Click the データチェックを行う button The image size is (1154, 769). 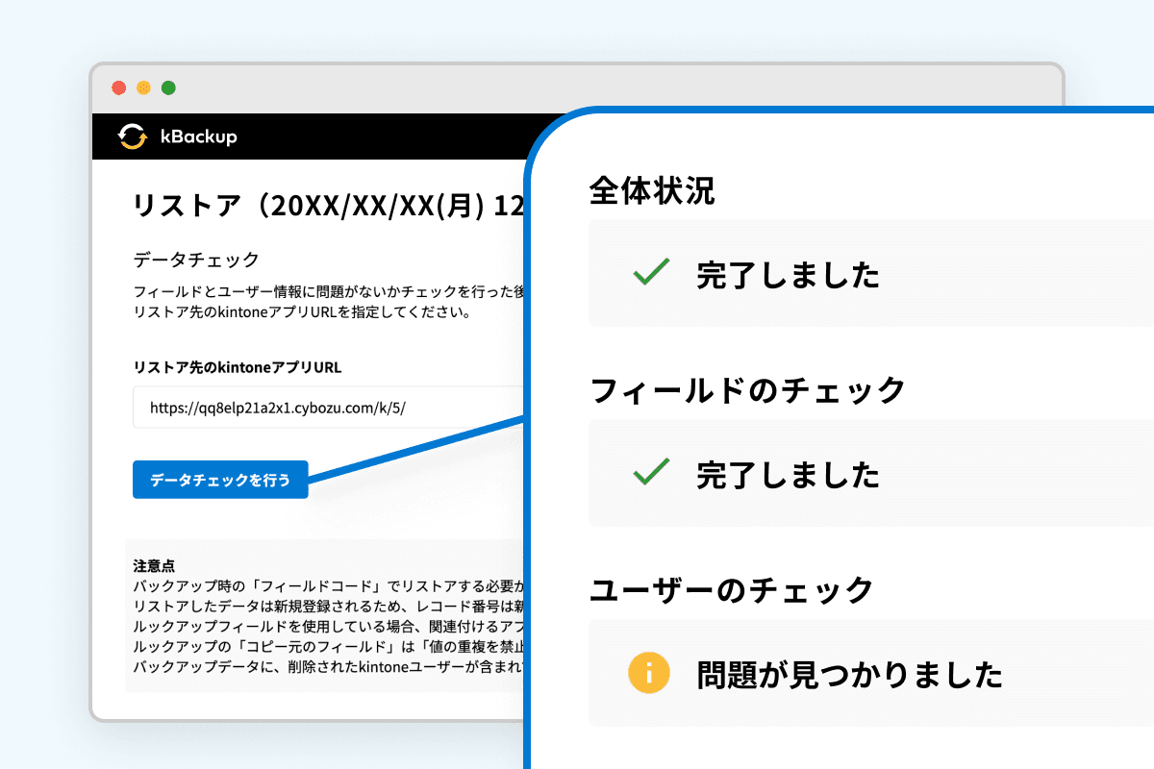(x=219, y=479)
